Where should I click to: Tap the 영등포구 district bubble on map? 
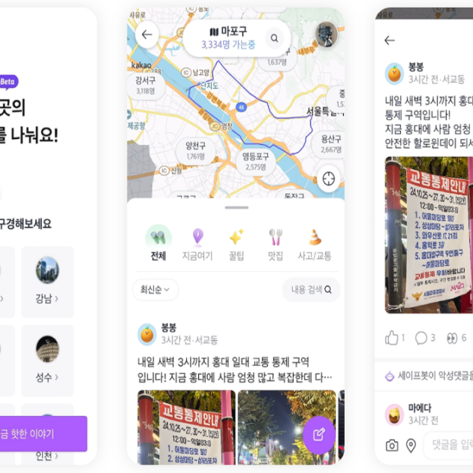[255, 161]
